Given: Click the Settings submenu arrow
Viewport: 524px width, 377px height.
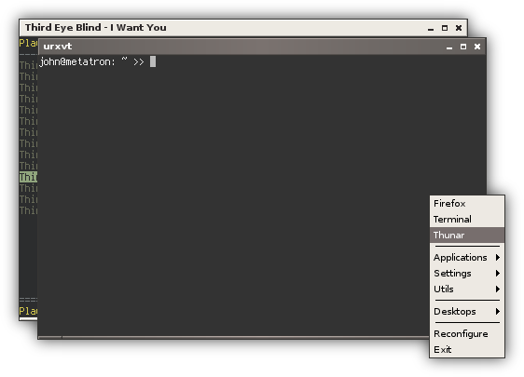Looking at the screenshot, I should click(x=498, y=274).
